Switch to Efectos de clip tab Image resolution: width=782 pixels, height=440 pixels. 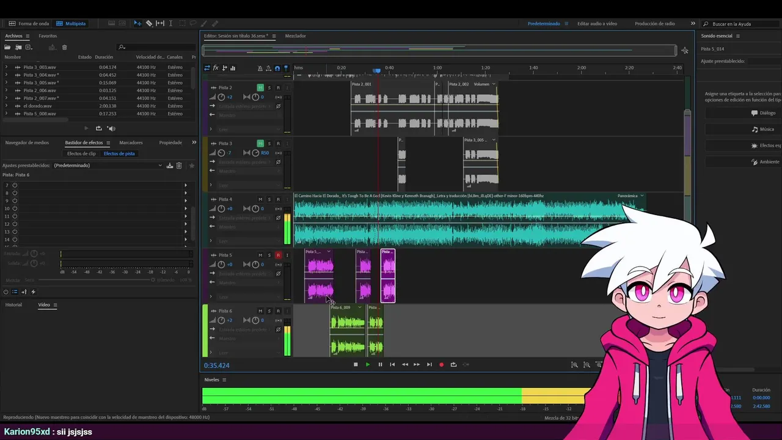[x=81, y=153]
